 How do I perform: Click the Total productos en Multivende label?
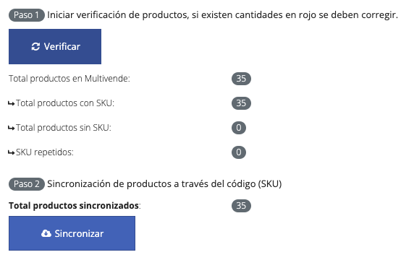(69, 79)
